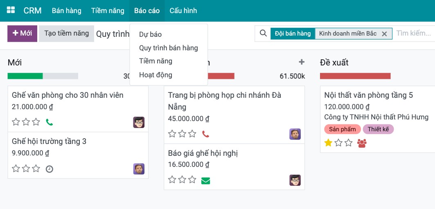Open salesperson avatar on Báo giá ghế hội nghị
Screen dimensions: 435x209
point(295,180)
